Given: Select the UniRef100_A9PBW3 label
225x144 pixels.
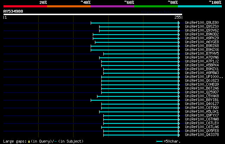Looking at the screenshot, I should click(202, 73).
